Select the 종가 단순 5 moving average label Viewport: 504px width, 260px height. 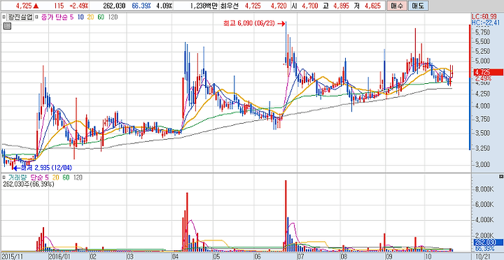(x=58, y=17)
